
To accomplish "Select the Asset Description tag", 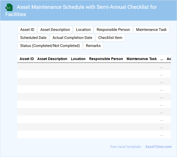I will 55,30.
